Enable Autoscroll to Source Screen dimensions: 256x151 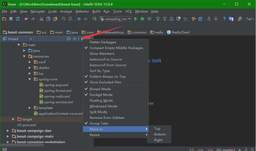(x=116, y=59)
